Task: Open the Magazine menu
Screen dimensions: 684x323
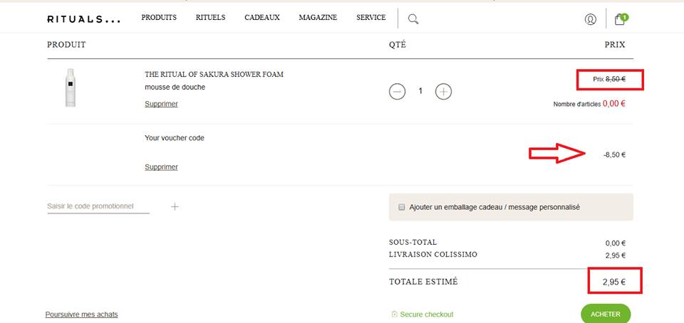Action: [x=318, y=17]
